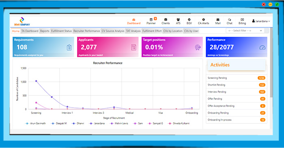
Task: Click the Demo Company logo
Action: pos(22,21)
